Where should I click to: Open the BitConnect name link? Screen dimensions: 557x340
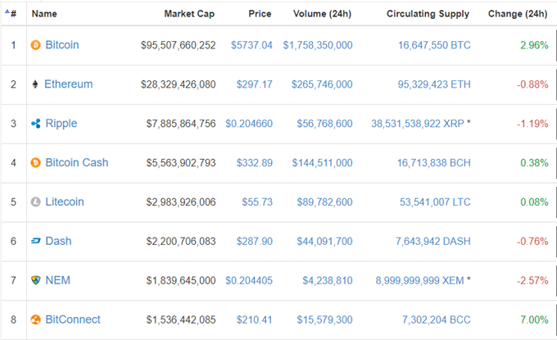[x=73, y=320]
